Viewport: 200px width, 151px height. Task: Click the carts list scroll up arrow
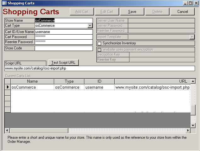pos(193,81)
